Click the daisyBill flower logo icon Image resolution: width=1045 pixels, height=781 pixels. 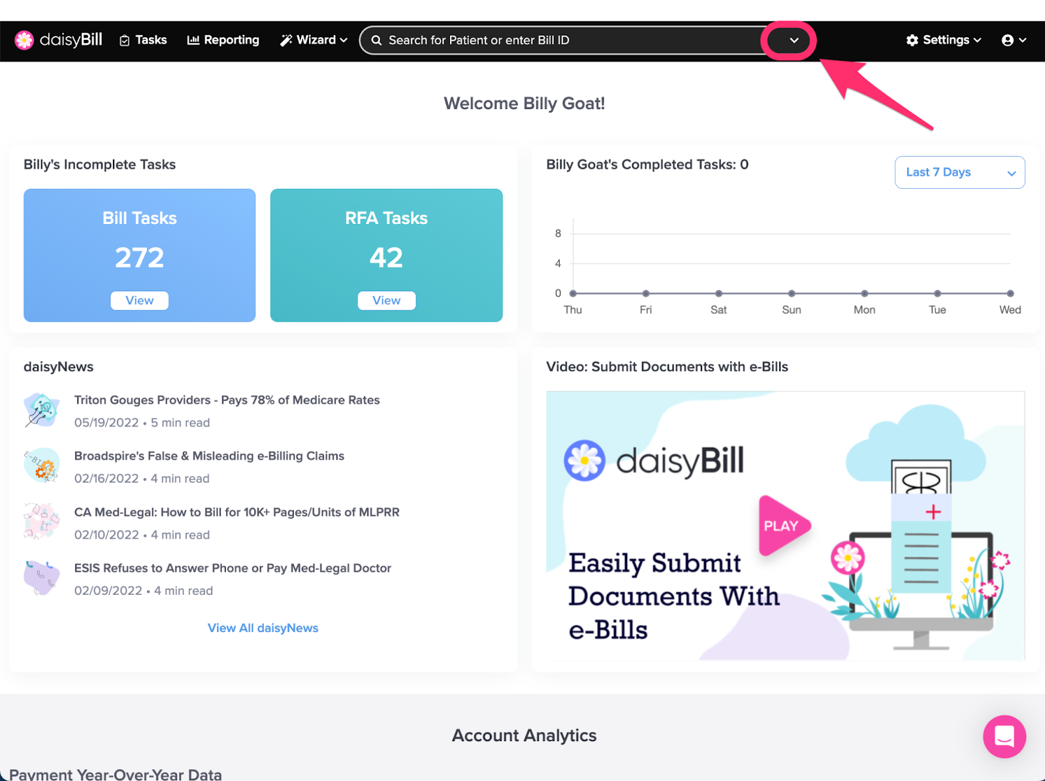pyautogui.click(x=24, y=40)
